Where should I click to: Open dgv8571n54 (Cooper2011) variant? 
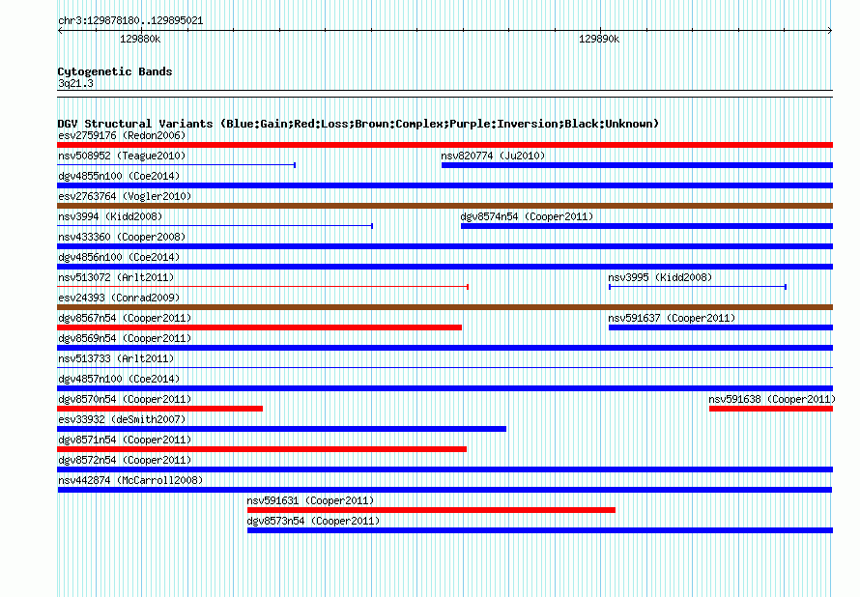(125, 440)
